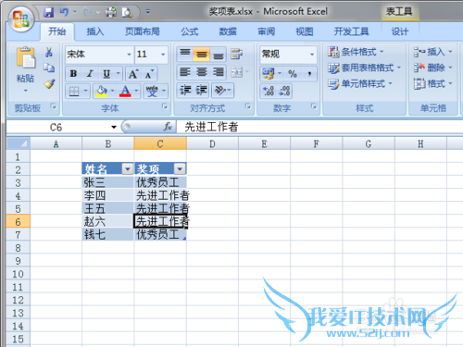Align cell text left
The height and width of the screenshot is (347, 463).
185,72
